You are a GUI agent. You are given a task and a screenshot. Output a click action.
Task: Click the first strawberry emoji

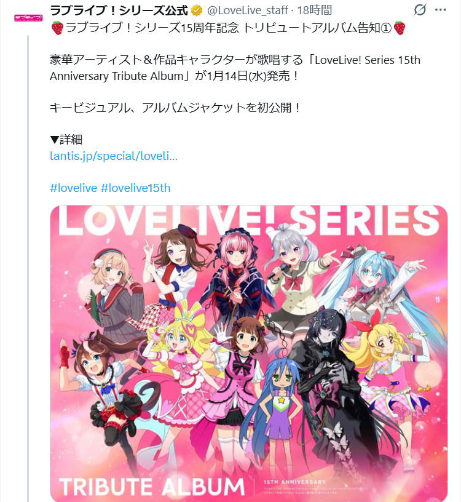pyautogui.click(x=57, y=28)
